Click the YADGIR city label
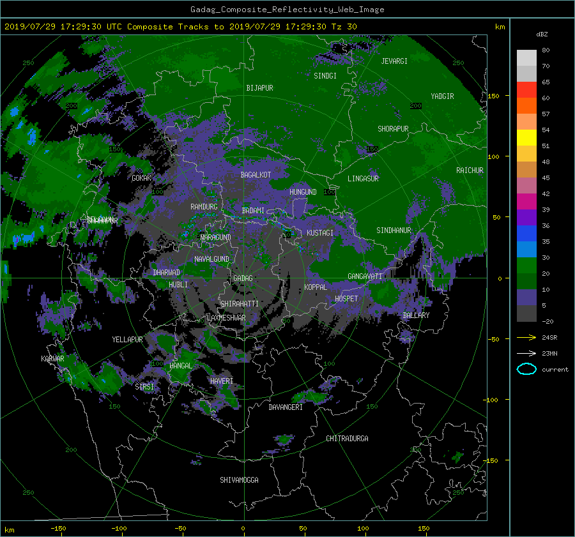The width and height of the screenshot is (575, 537). (442, 96)
